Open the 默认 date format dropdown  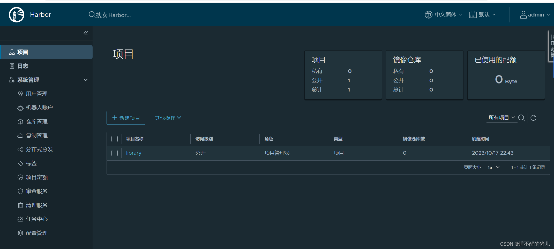482,15
